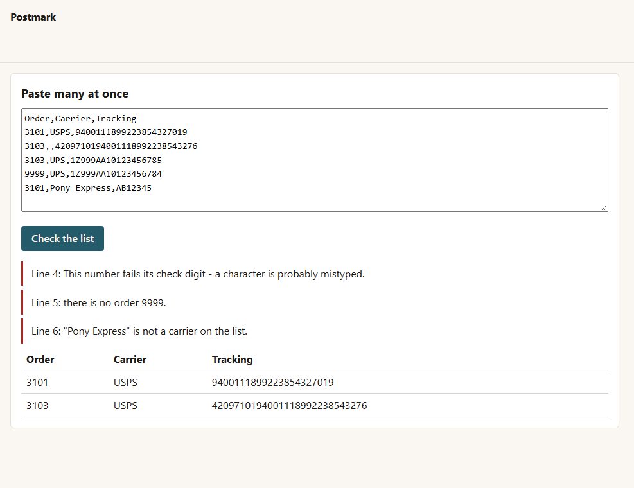Click the Tracking column header
The height and width of the screenshot is (488, 634).
232,360
